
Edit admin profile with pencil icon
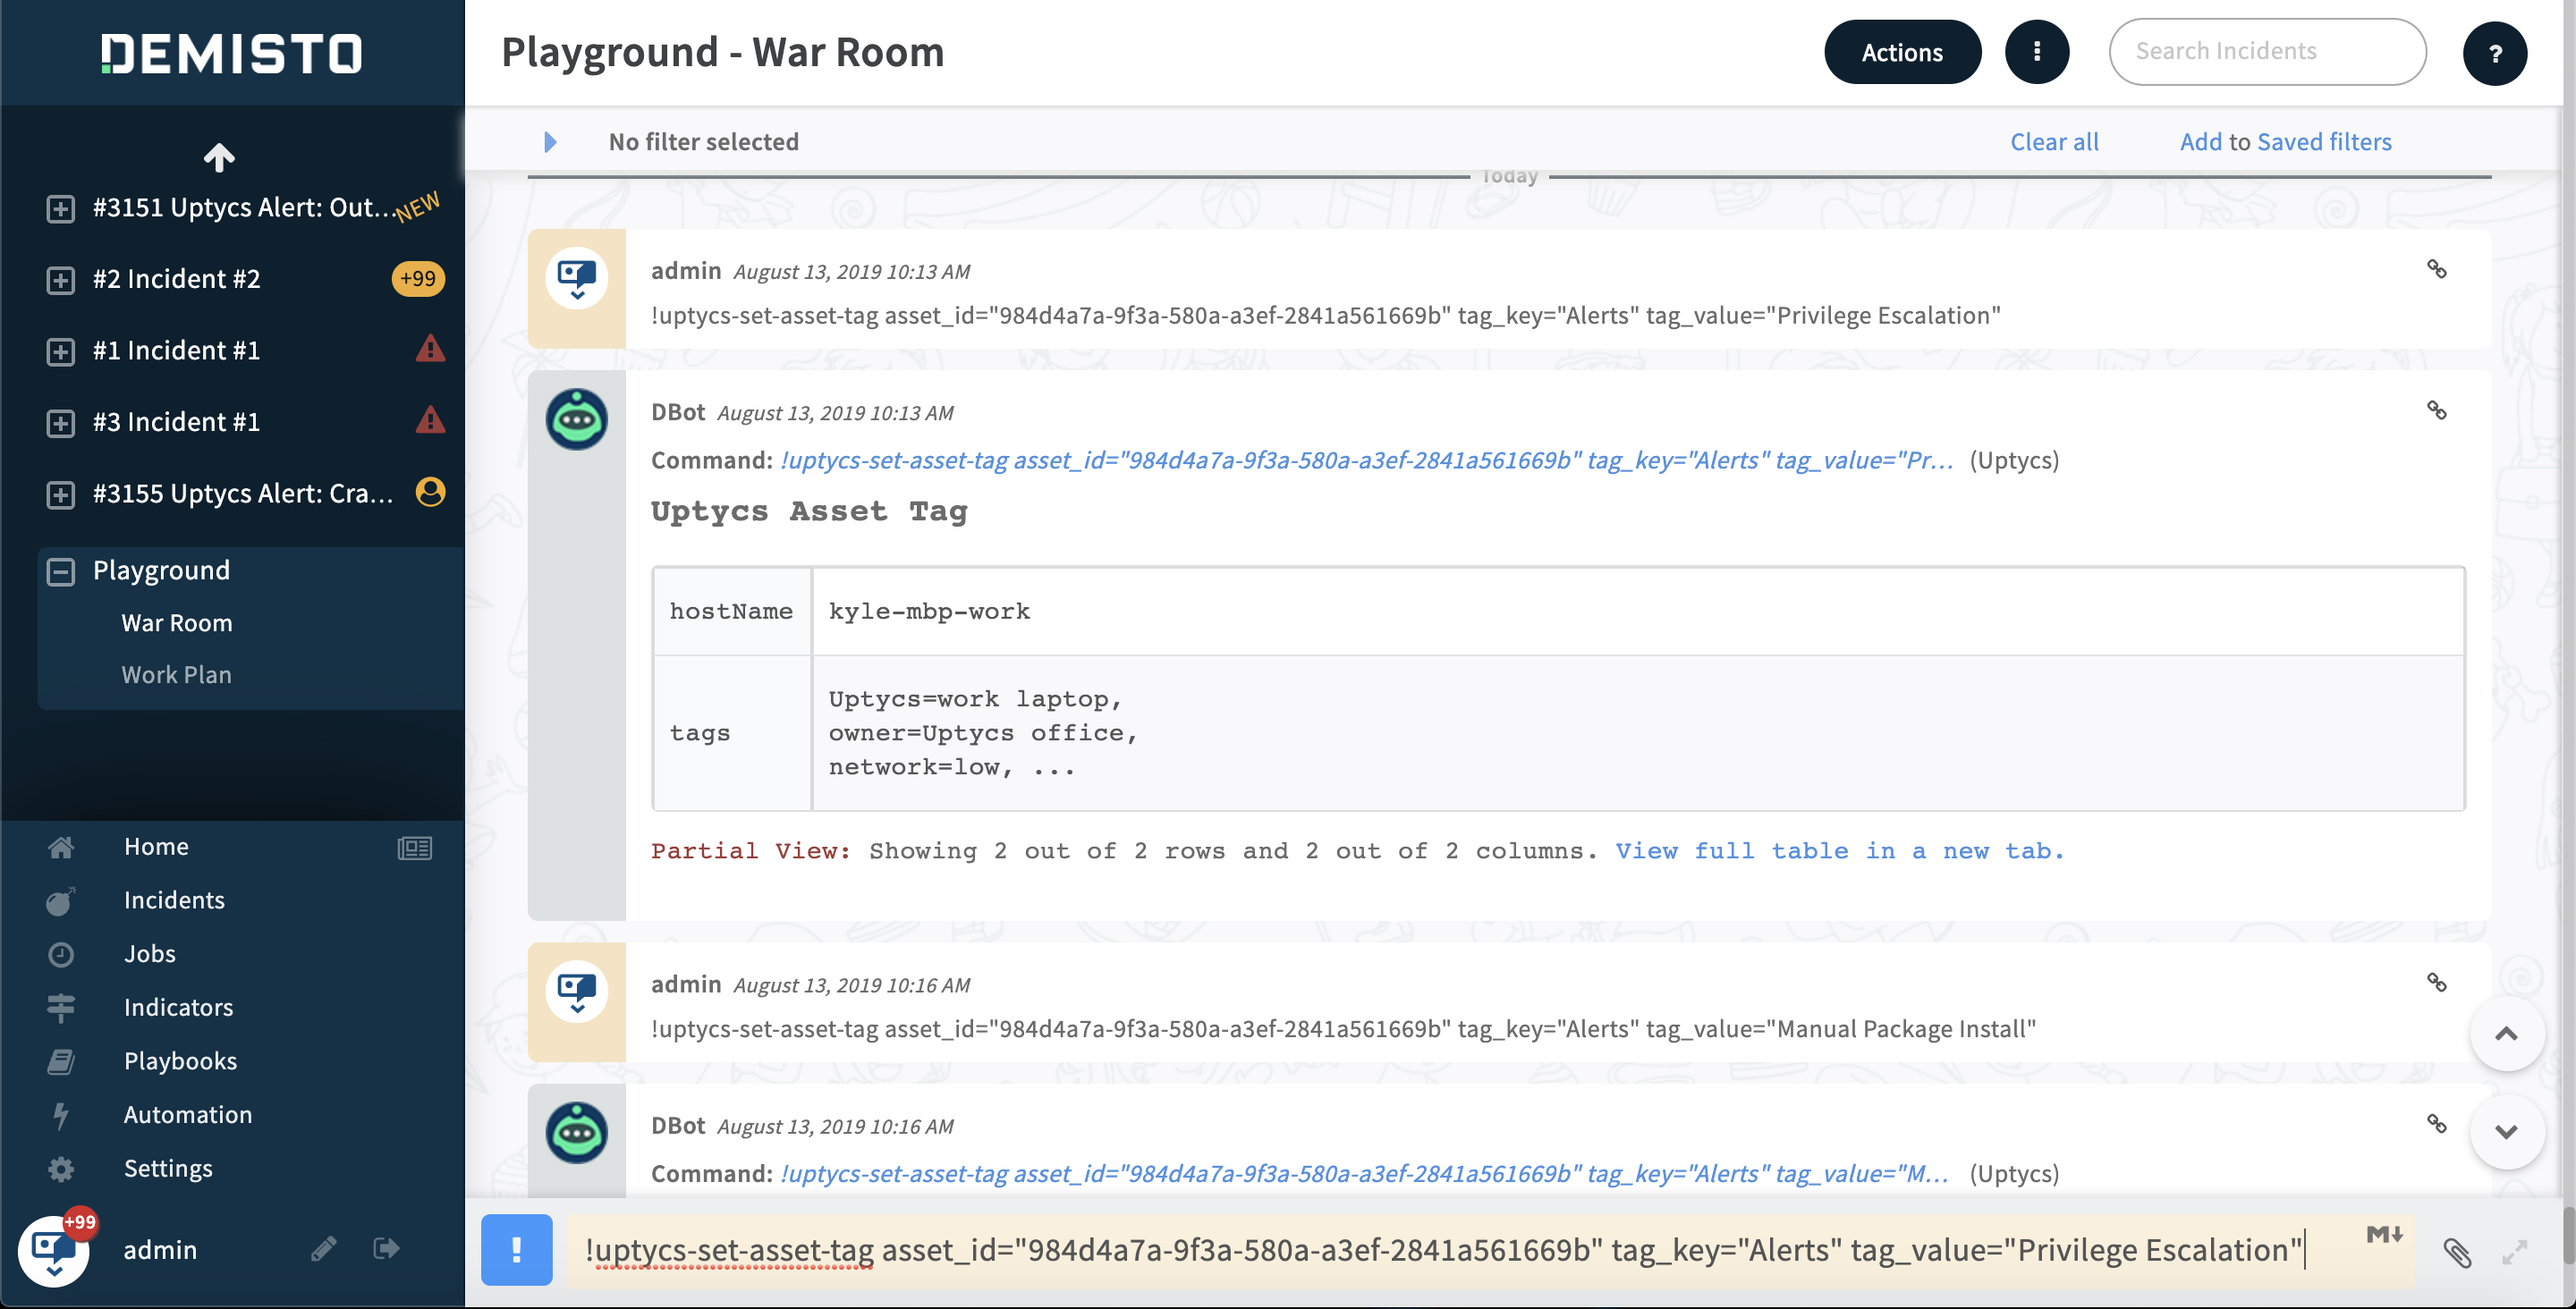pos(324,1249)
